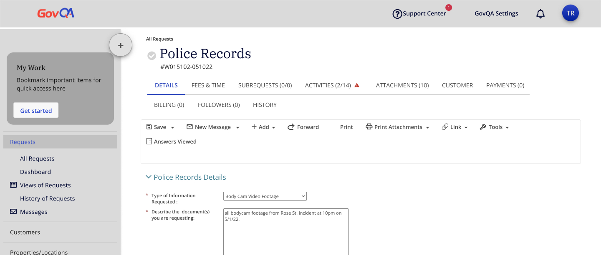The width and height of the screenshot is (601, 255).
Task: Open the Save dropdown arrow
Action: (172, 127)
